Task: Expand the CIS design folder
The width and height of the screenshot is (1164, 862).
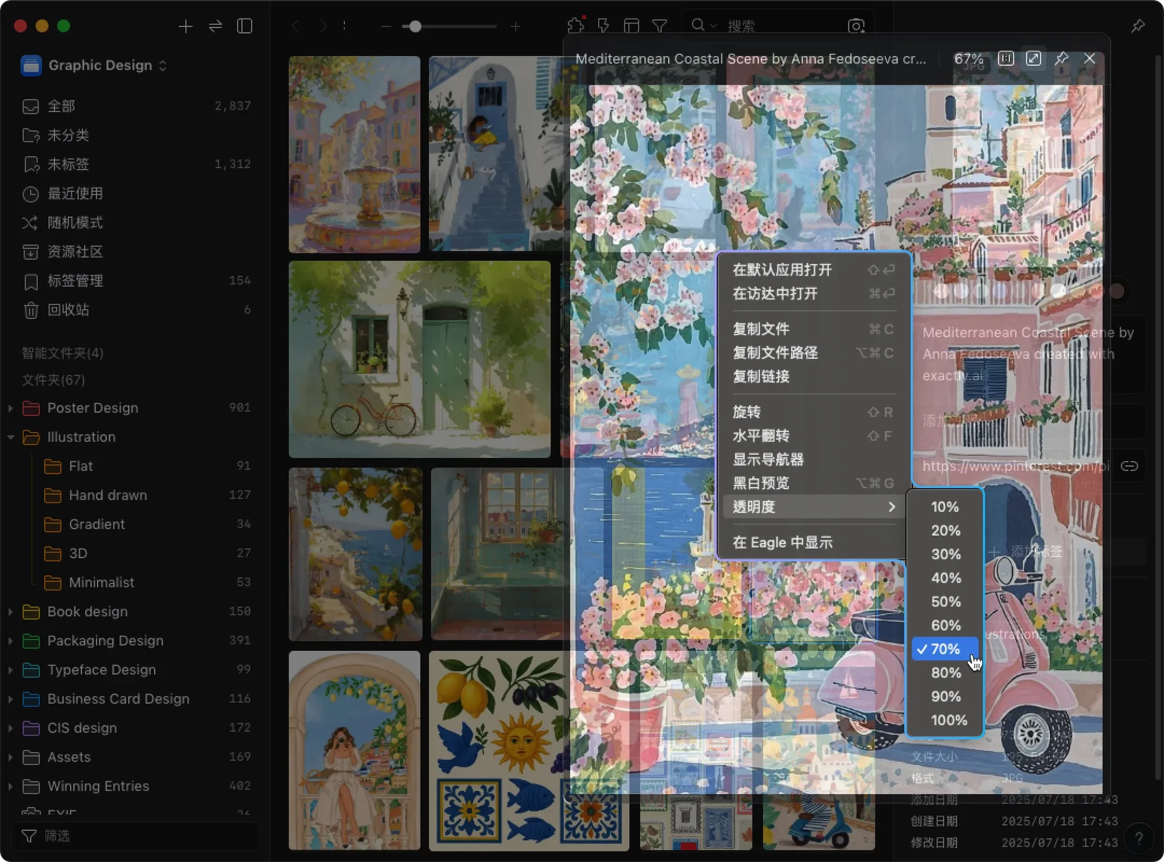Action: (x=10, y=728)
